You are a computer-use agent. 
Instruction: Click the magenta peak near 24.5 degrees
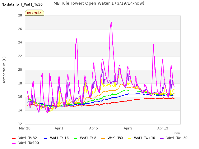point(77,39)
